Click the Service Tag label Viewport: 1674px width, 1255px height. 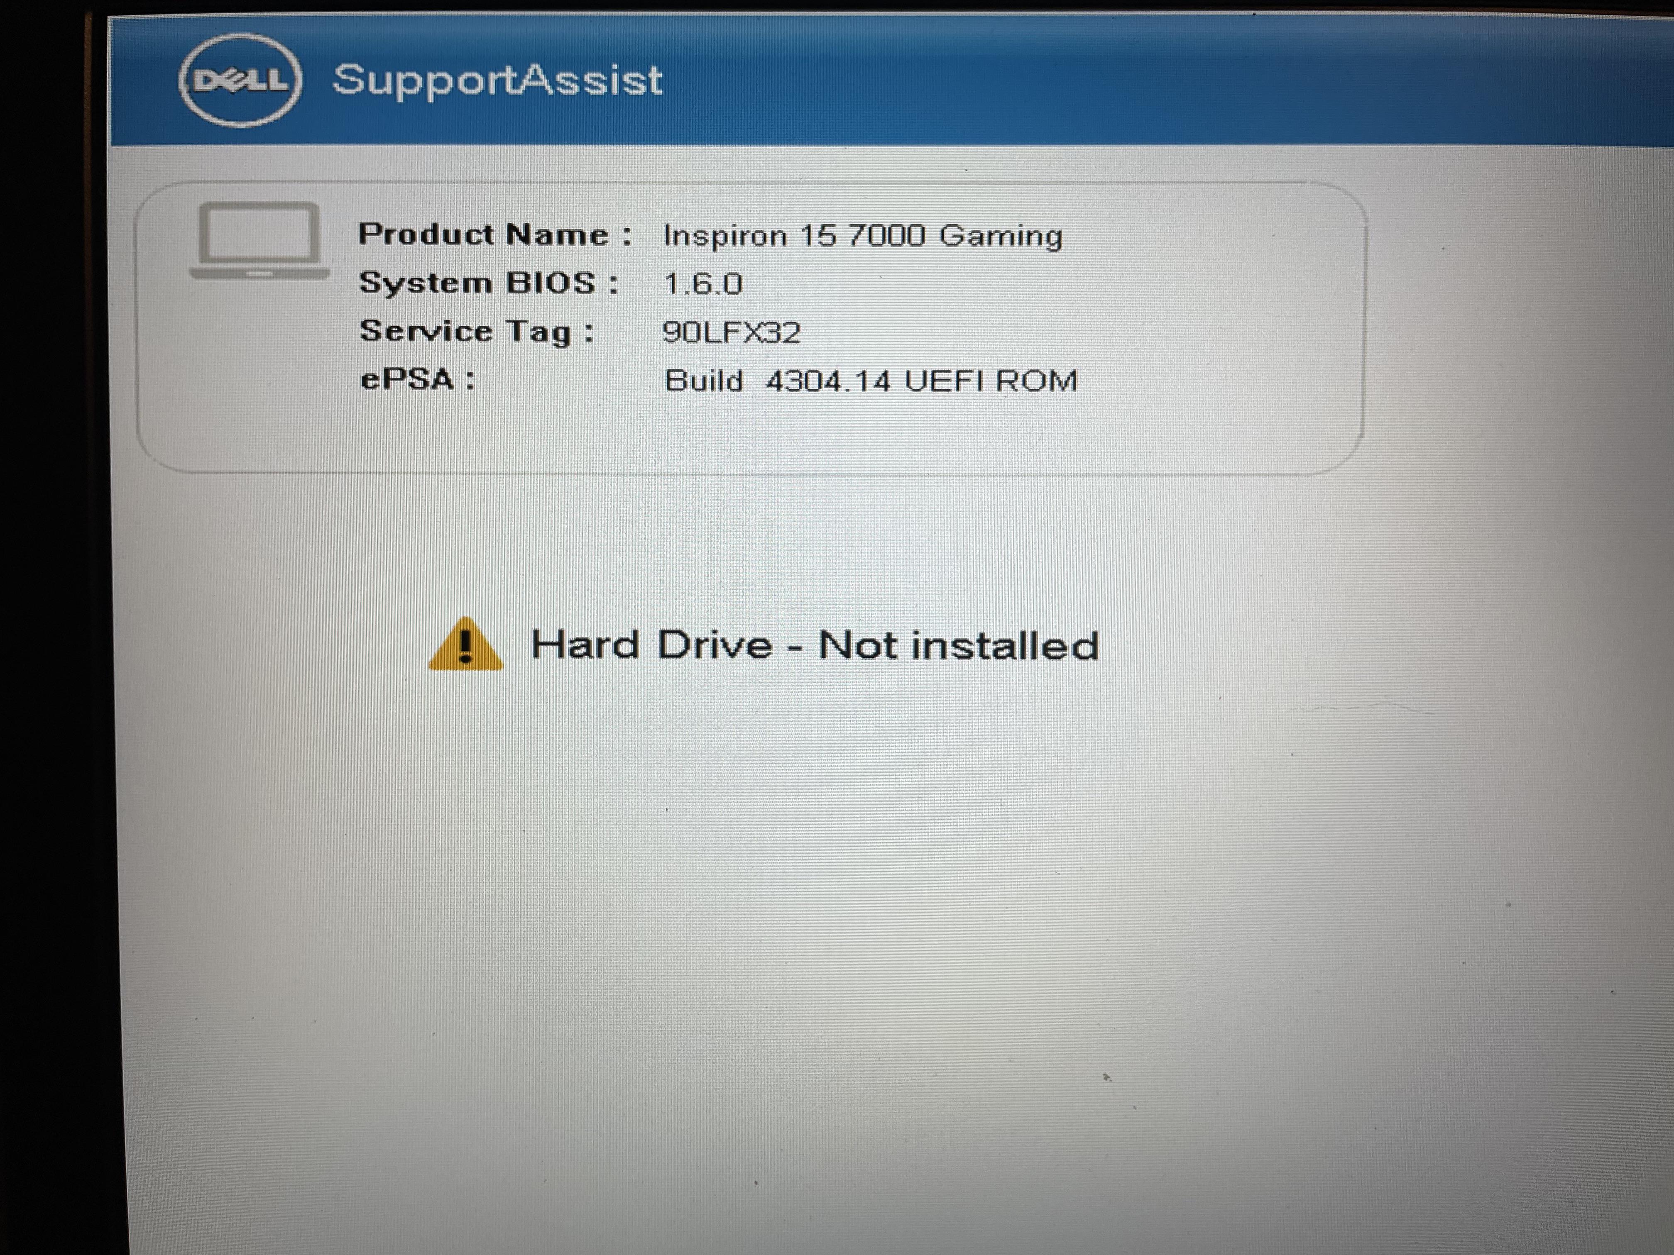tap(477, 332)
